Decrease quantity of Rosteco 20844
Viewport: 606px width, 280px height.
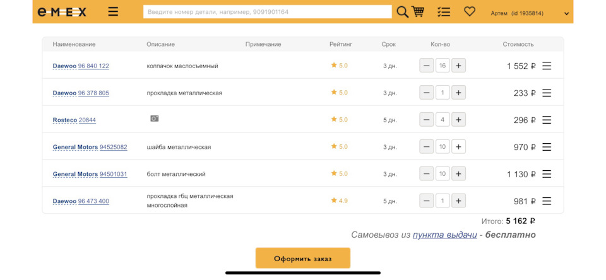[x=427, y=120]
